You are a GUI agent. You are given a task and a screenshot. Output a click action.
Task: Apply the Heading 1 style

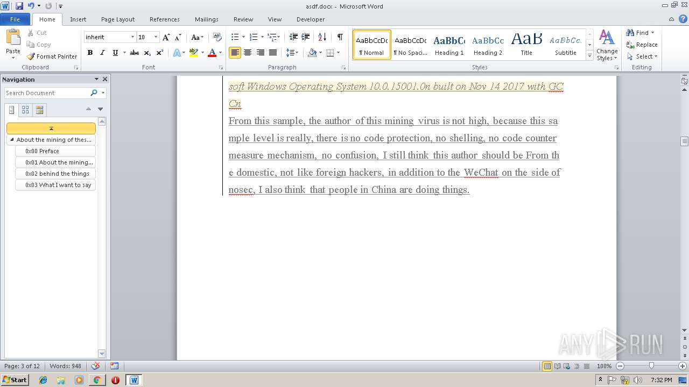(x=449, y=45)
